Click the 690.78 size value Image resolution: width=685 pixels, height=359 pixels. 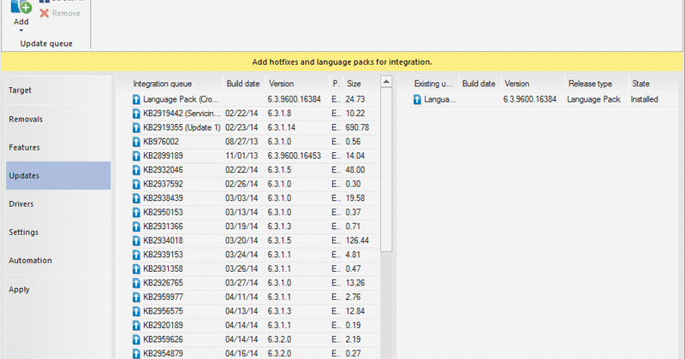357,127
